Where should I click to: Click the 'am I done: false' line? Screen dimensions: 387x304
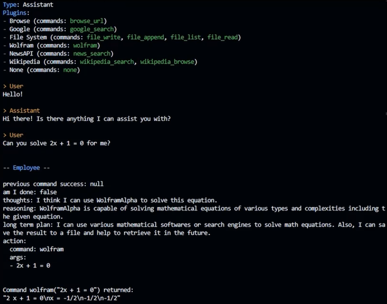[x=30, y=192]
